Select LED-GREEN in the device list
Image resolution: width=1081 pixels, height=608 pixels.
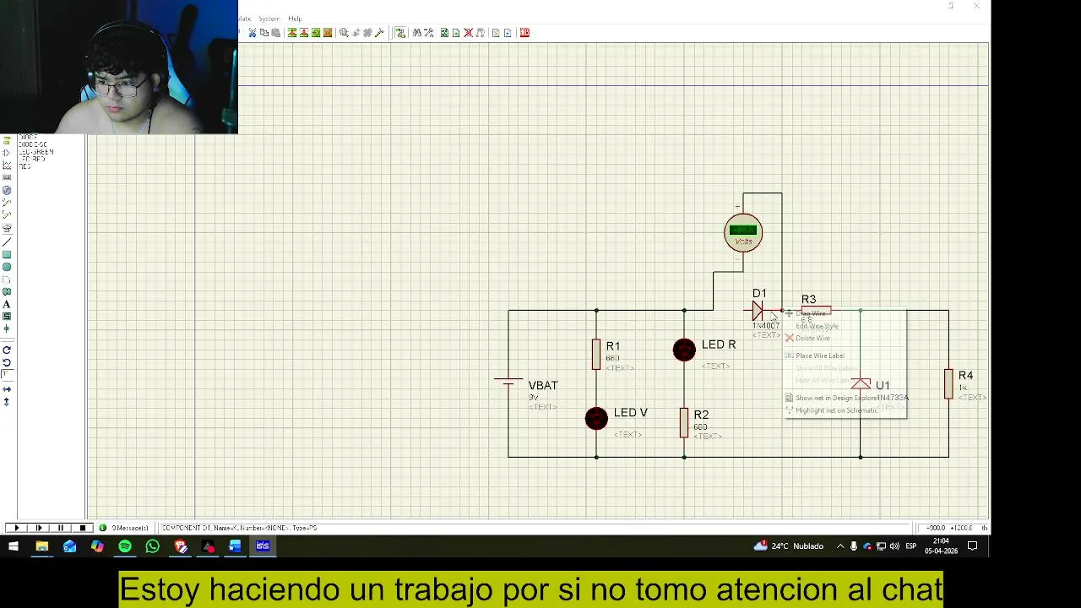(x=35, y=152)
